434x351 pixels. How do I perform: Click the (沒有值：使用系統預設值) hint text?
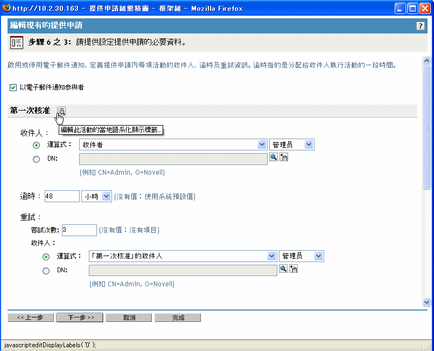pos(155,197)
